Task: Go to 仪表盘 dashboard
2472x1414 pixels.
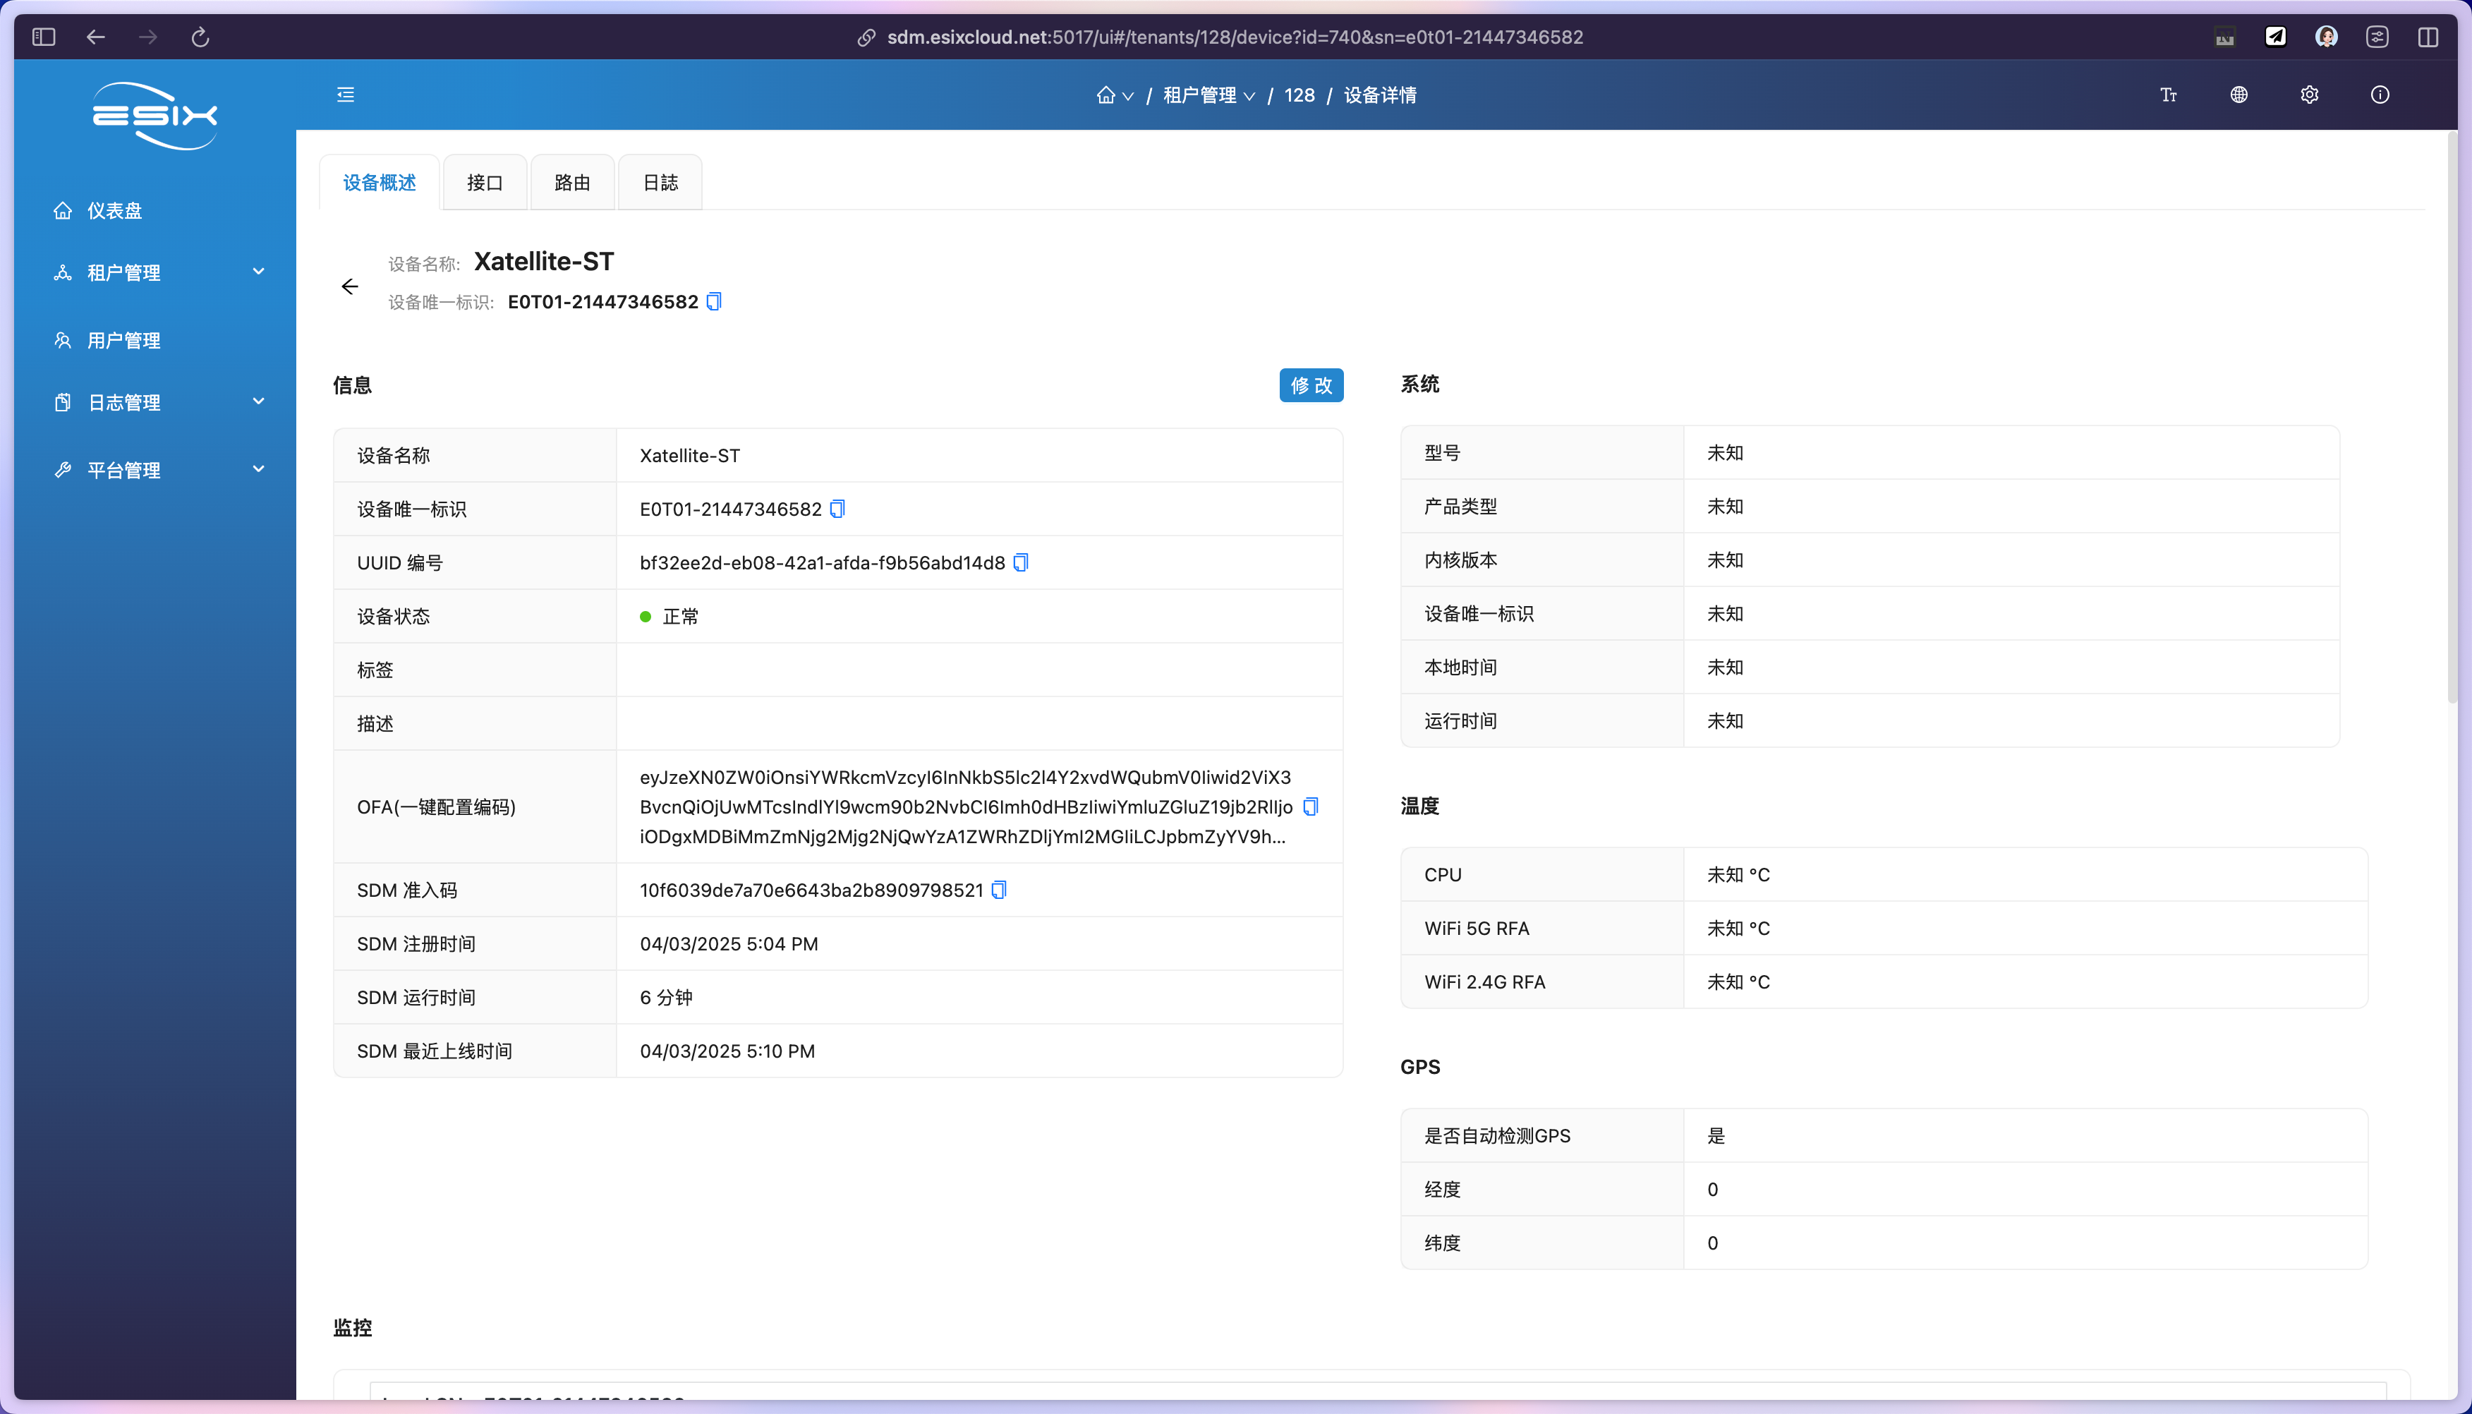Action: pos(114,211)
